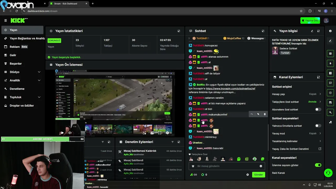The image size is (336, 189).
Task: Click the three-dots icon in right rail
Action: [x=330, y=122]
